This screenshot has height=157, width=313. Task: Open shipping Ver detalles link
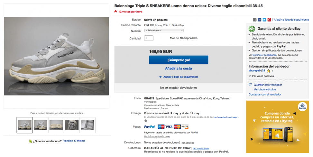coord(150,102)
